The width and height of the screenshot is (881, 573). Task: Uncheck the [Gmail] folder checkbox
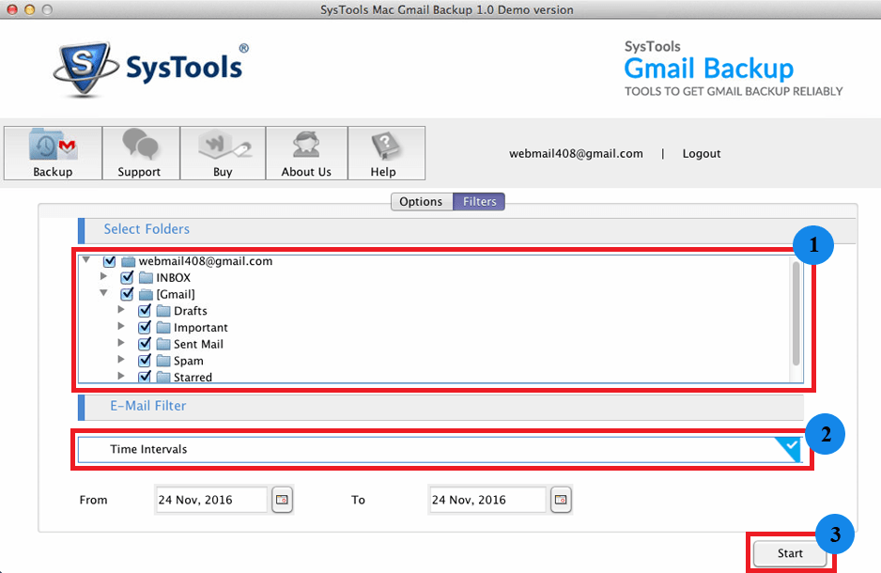[127, 294]
